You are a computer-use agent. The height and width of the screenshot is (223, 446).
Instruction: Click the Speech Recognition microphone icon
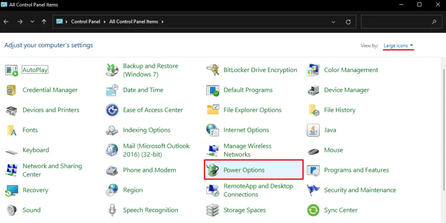(112, 210)
